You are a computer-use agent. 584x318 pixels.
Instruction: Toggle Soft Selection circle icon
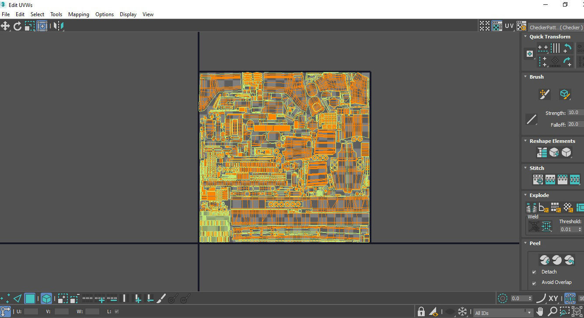coord(503,298)
